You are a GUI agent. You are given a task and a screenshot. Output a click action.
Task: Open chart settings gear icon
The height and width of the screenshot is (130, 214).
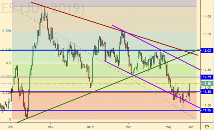(206, 127)
